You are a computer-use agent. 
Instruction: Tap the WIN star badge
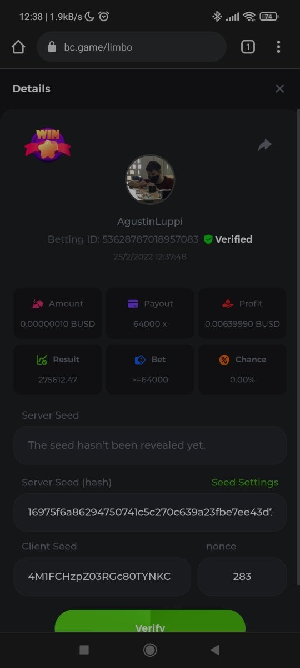click(48, 144)
